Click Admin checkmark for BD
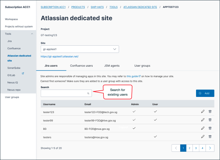This screenshot has height=160, width=220. tap(134, 128)
